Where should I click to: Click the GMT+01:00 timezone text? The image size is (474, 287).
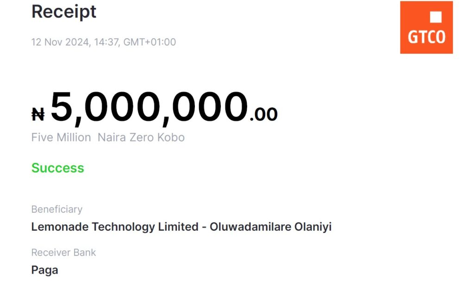click(150, 42)
